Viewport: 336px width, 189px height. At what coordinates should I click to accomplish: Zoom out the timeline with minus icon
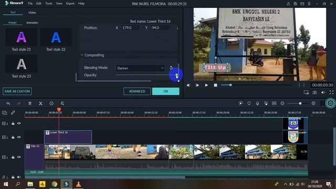point(282,103)
